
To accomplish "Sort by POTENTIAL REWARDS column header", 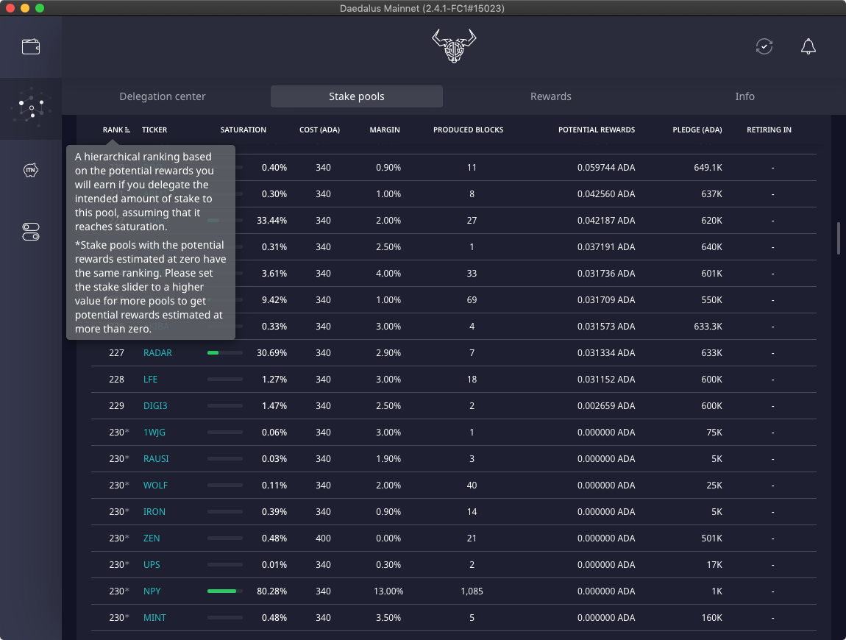I will click(597, 130).
